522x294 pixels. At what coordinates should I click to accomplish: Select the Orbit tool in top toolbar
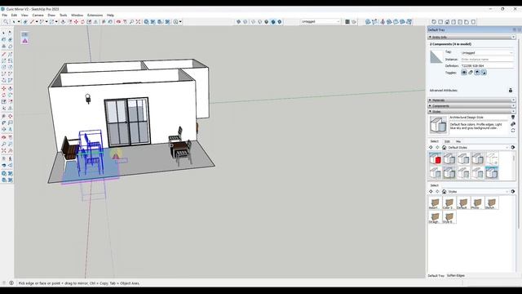pyautogui.click(x=118, y=22)
